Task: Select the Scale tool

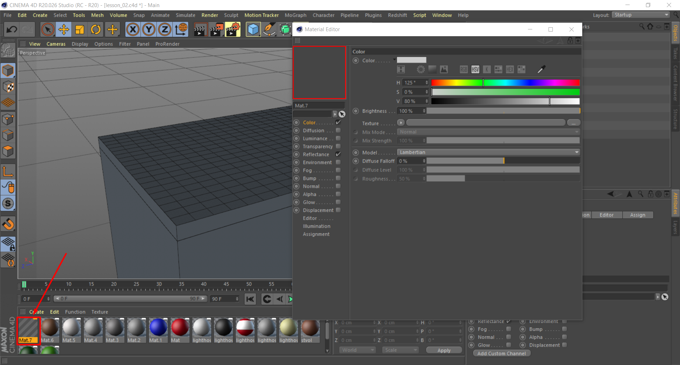Action: 80,29
